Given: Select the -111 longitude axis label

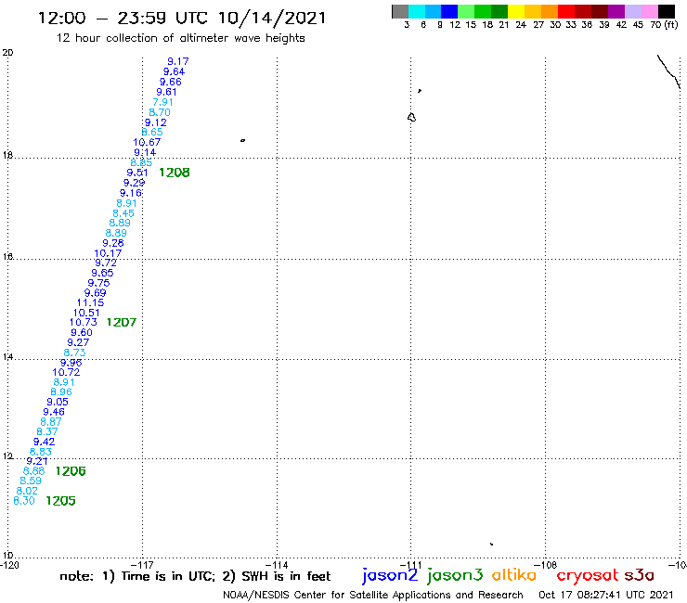Looking at the screenshot, I should pyautogui.click(x=411, y=565).
